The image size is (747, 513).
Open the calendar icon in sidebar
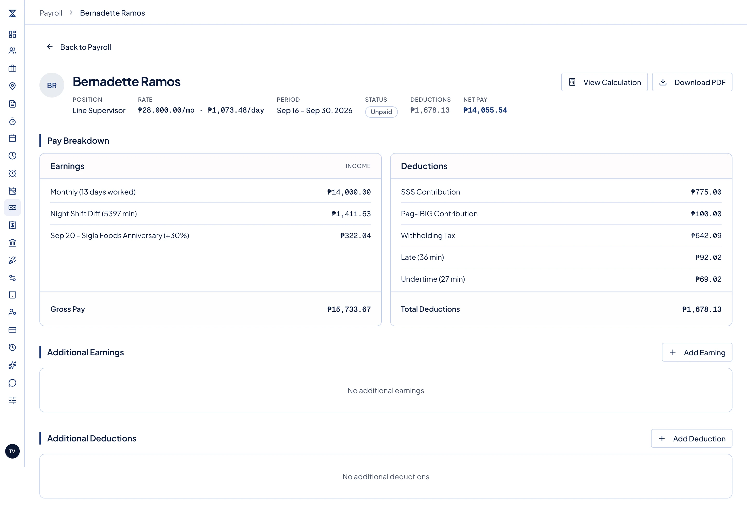(x=12, y=138)
